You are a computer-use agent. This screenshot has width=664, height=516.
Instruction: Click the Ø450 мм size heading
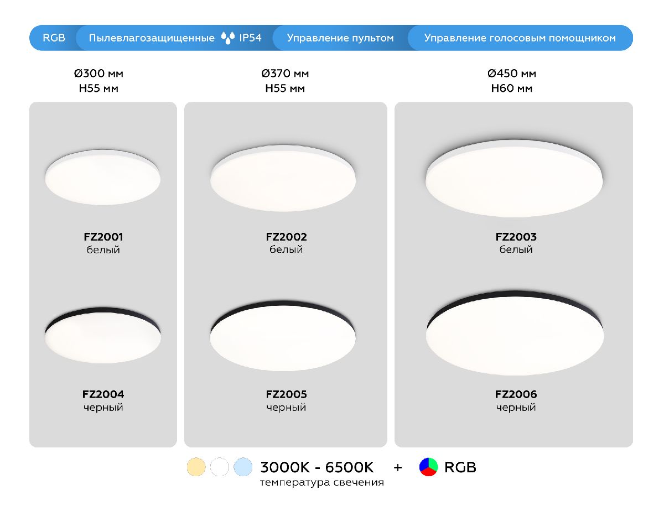coord(512,74)
